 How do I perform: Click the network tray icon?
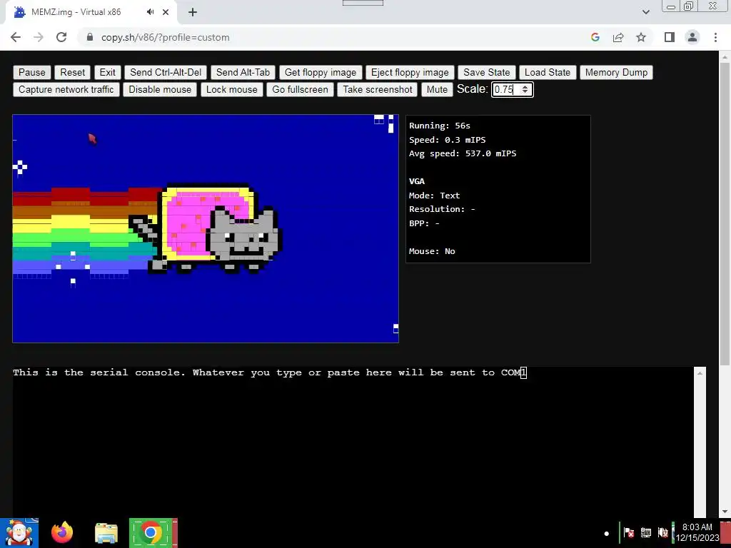click(x=645, y=532)
